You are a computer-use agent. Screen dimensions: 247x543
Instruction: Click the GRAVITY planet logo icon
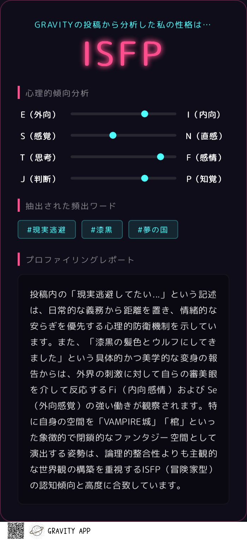coord(36,531)
